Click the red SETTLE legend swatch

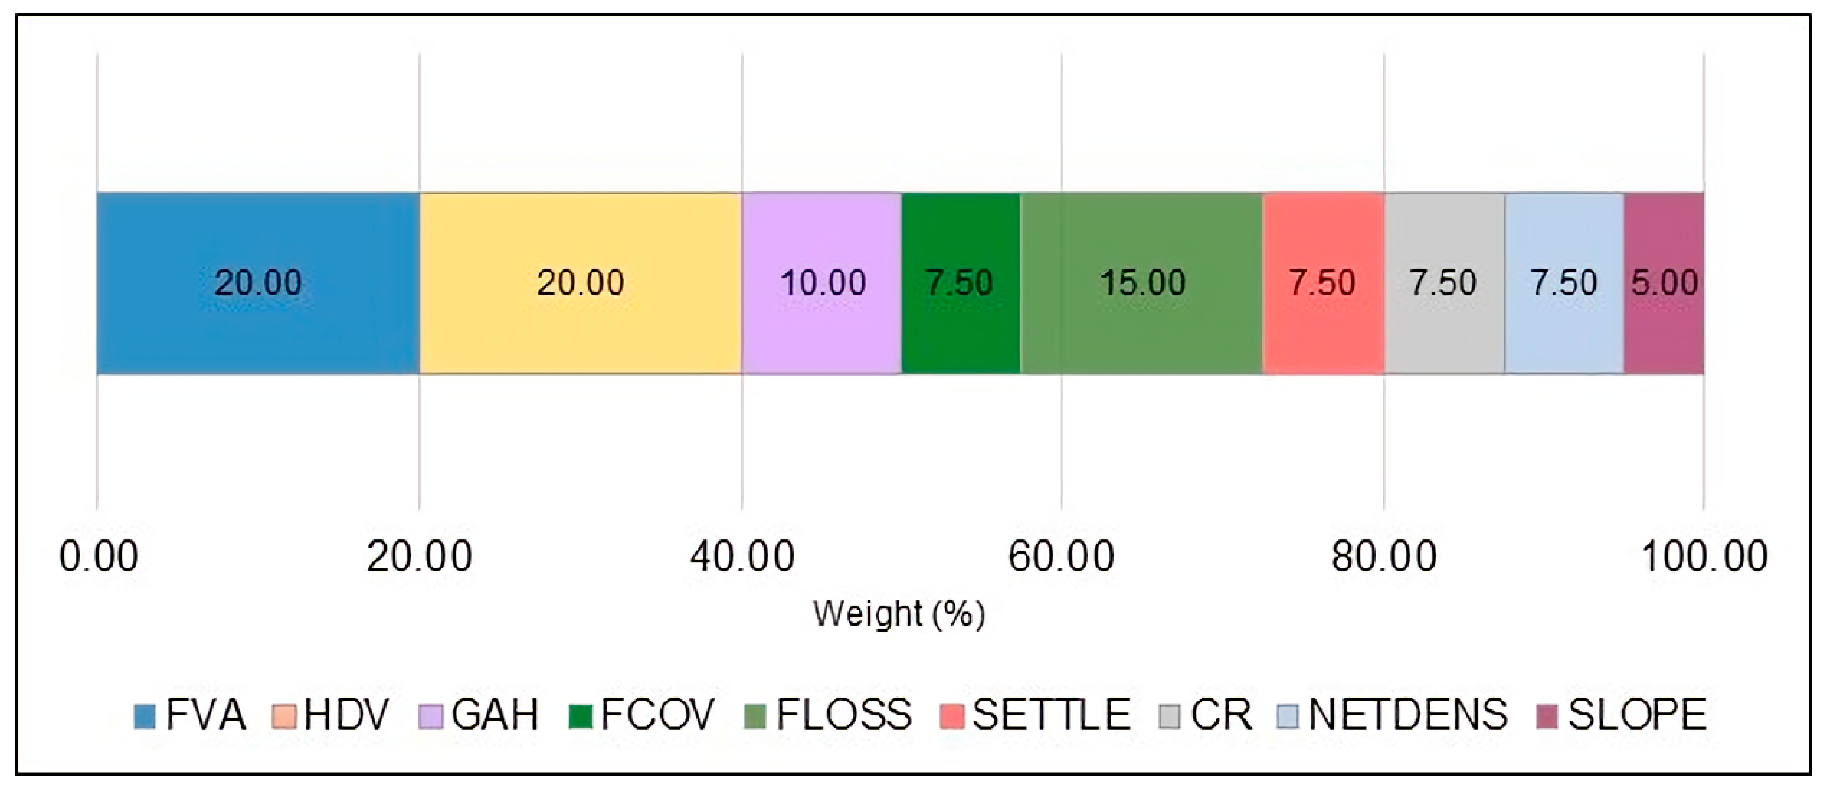point(952,716)
